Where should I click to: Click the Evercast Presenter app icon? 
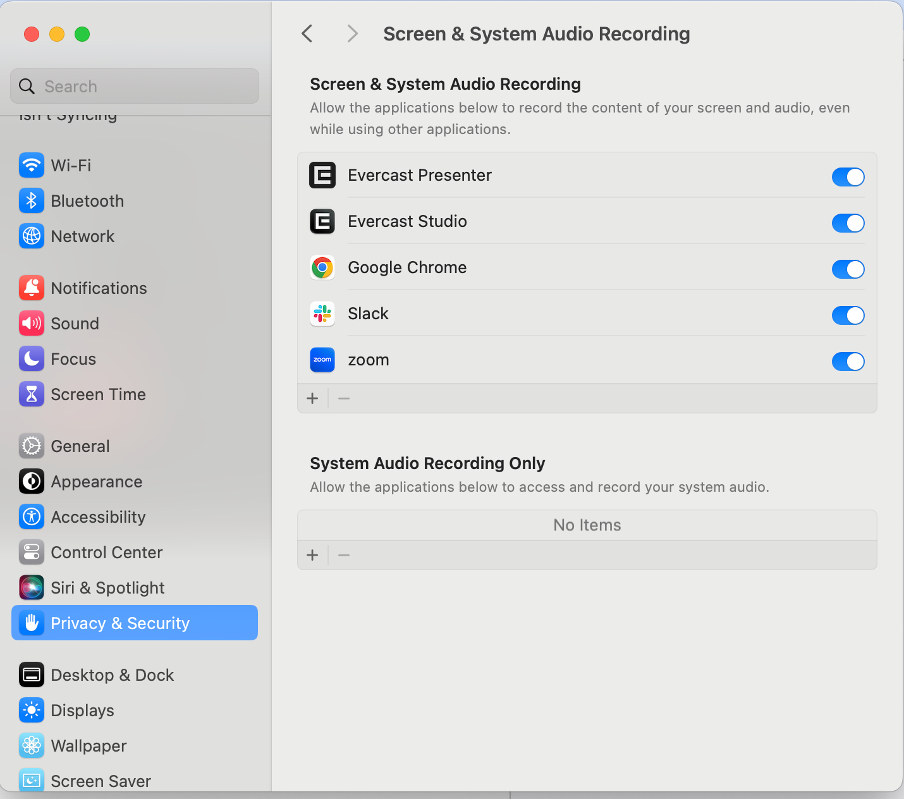click(x=322, y=175)
